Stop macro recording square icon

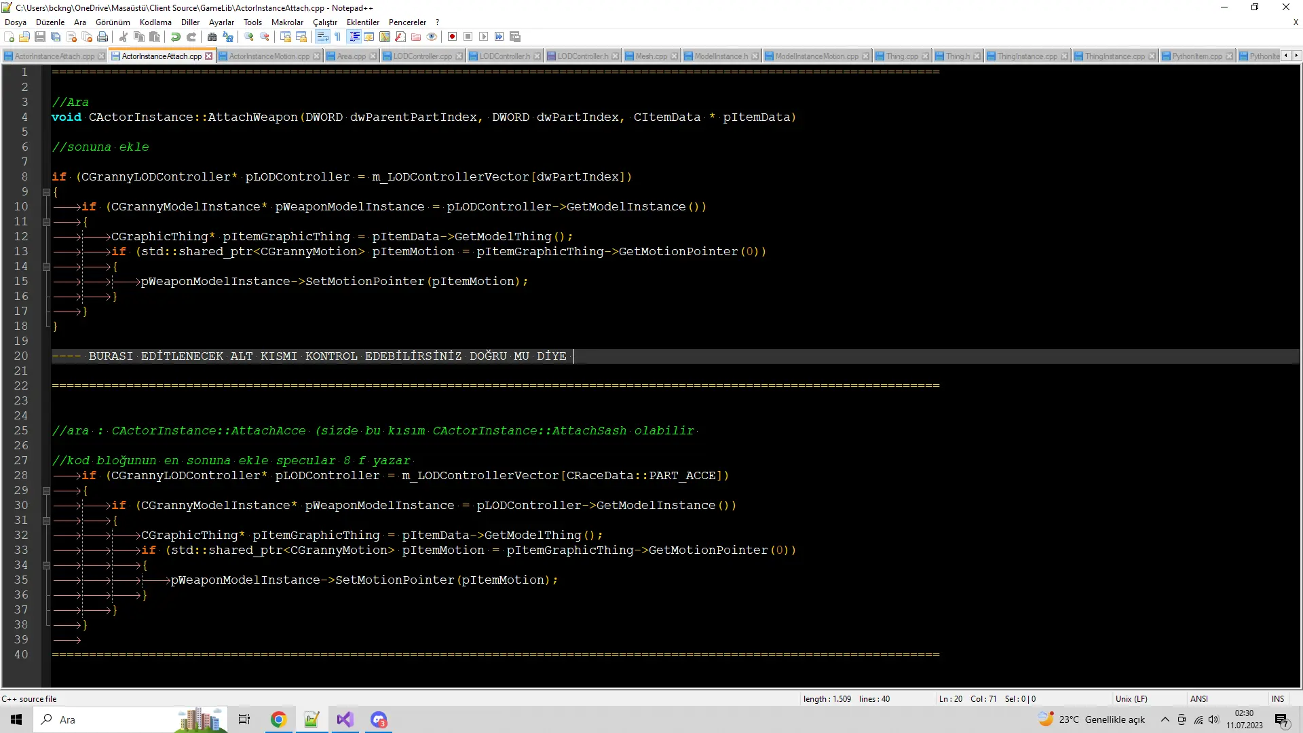[468, 37]
